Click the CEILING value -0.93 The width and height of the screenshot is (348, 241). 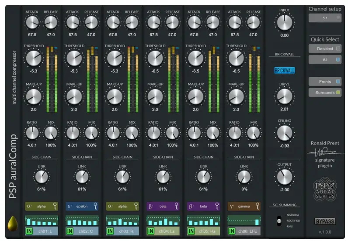(x=285, y=146)
